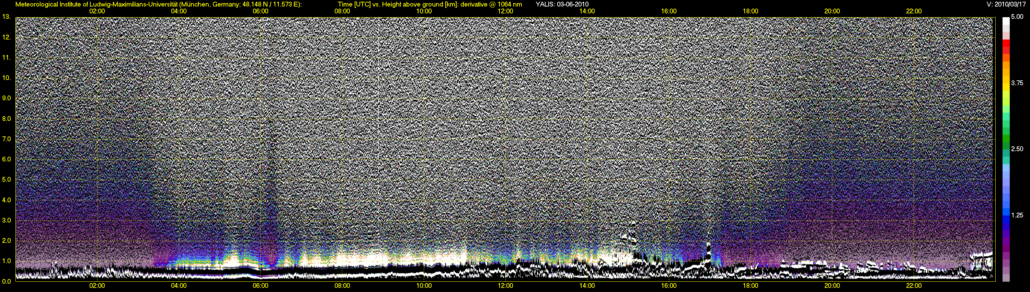This screenshot has width=1030, height=292.
Task: Click the 06:00 label on the top time axis
Action: [x=260, y=11]
